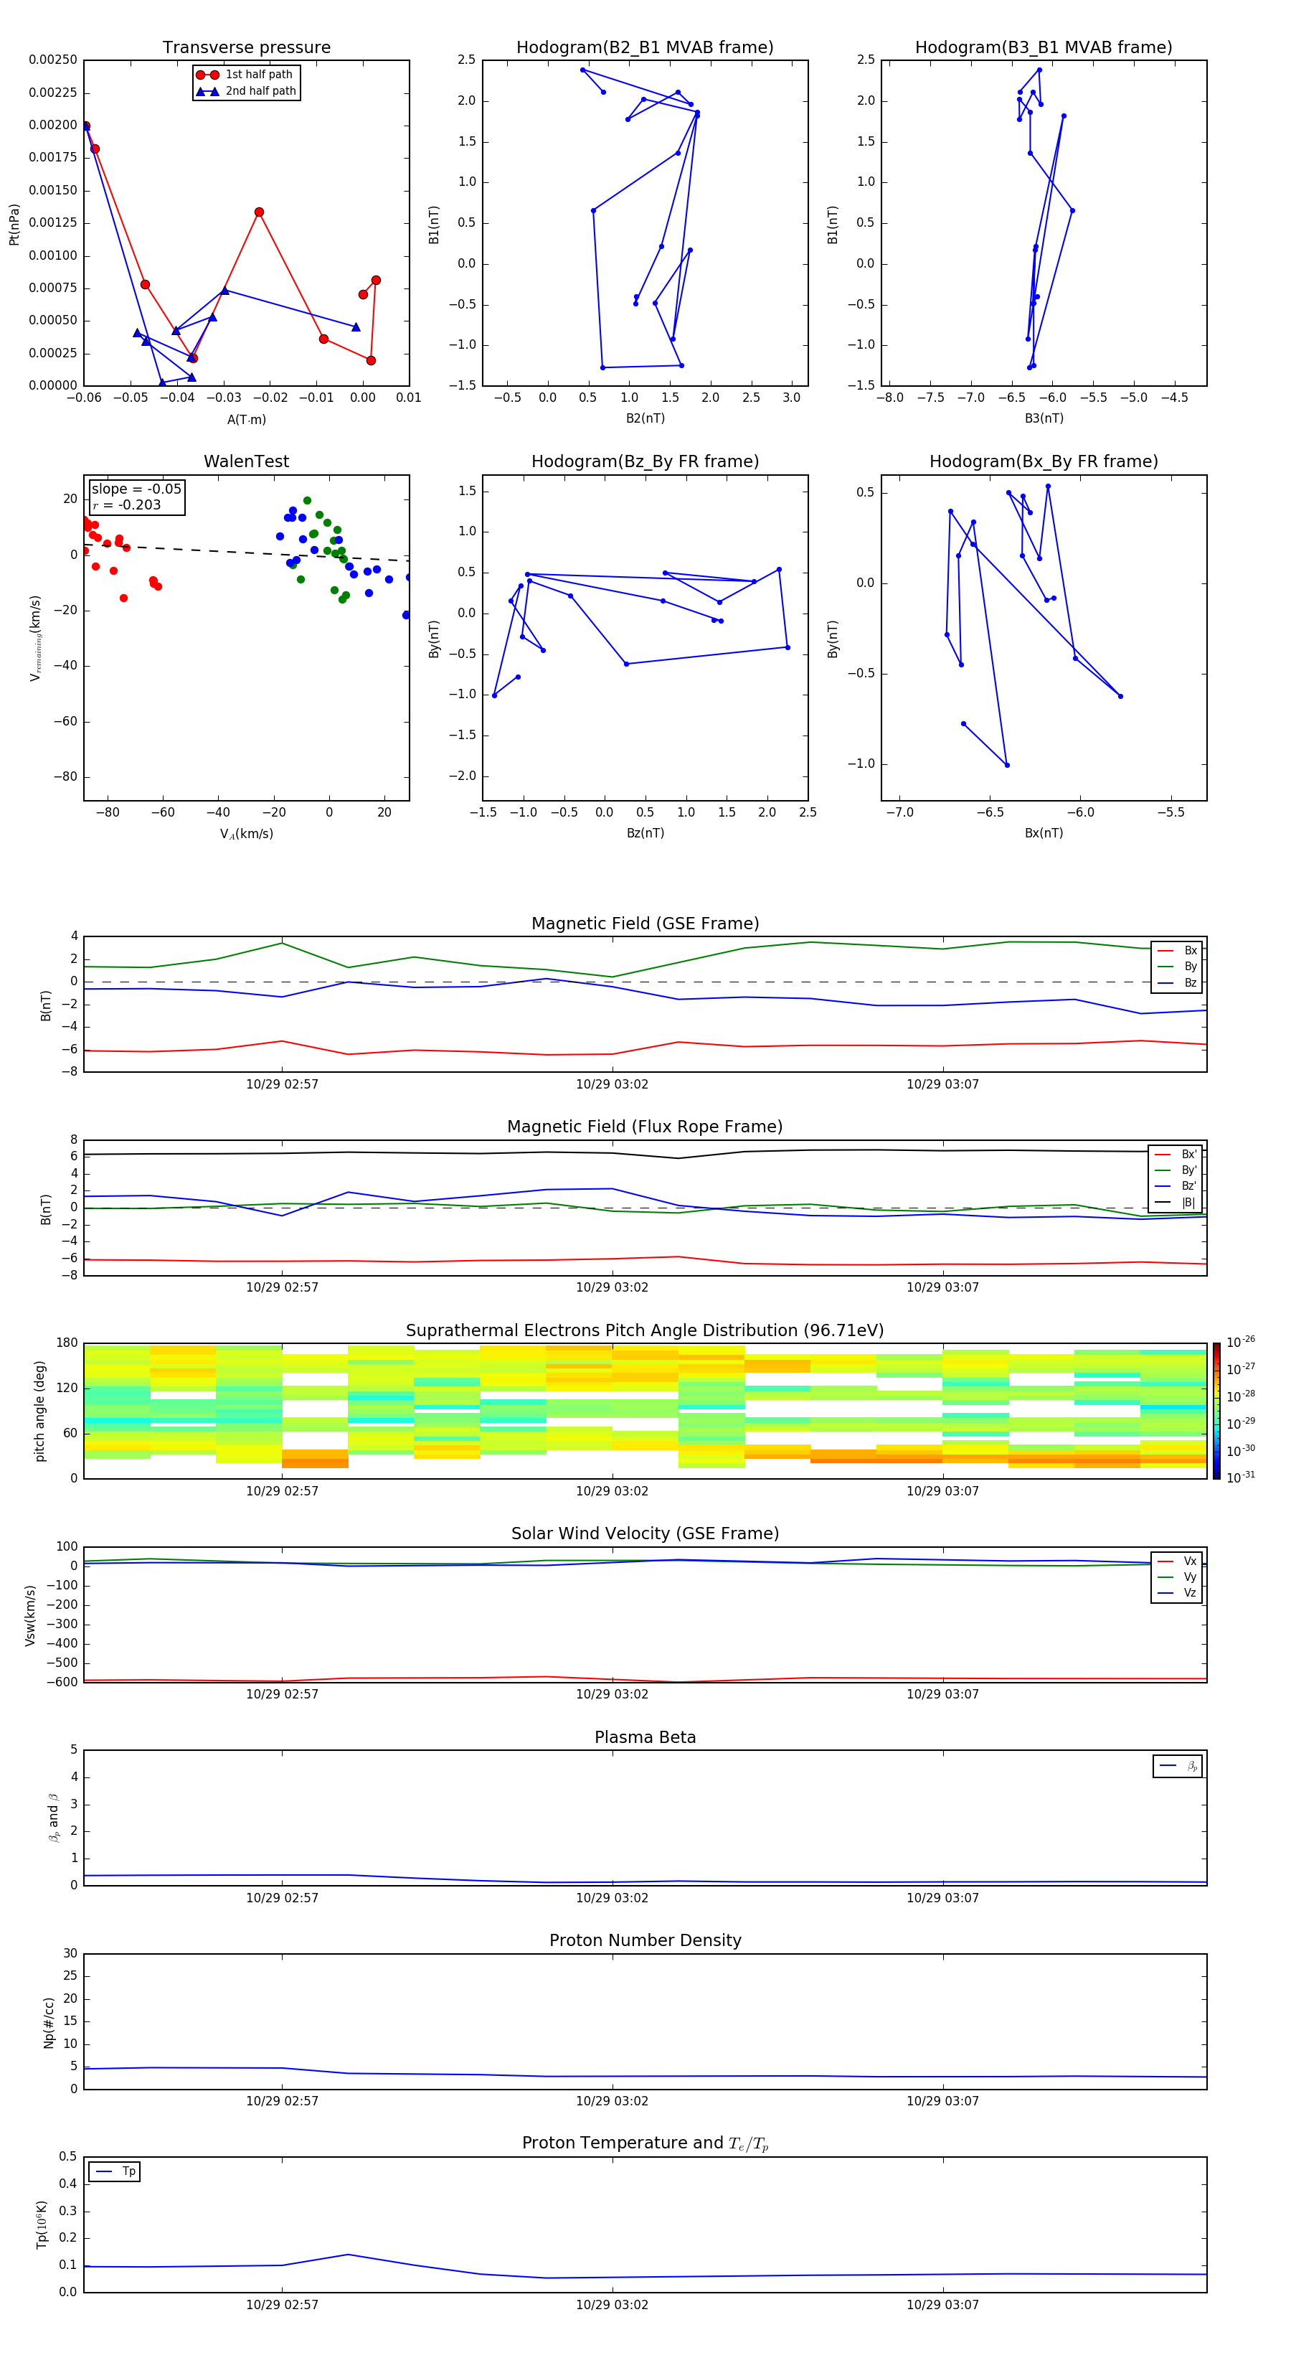The height and width of the screenshot is (2368, 1291).
Task: Click the "Solar Wind Velocity (GSE Frame)" title
Action: 645,1534
